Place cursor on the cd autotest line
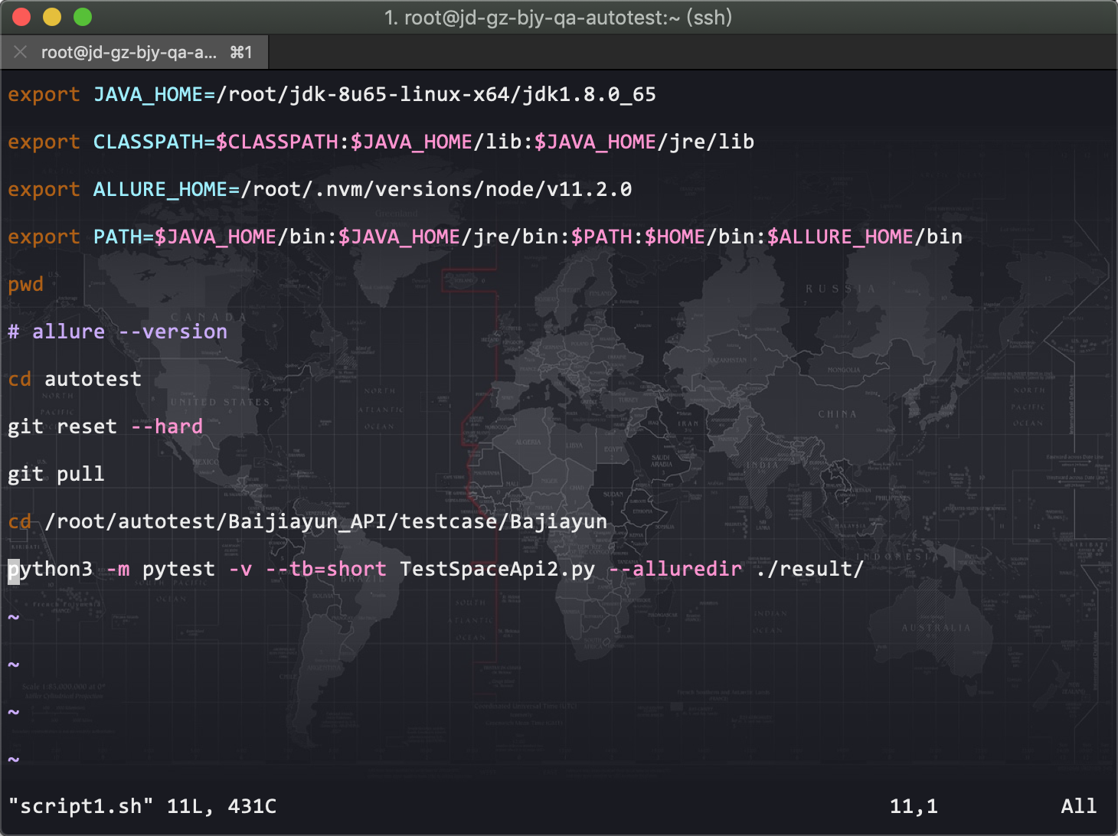 coord(75,380)
